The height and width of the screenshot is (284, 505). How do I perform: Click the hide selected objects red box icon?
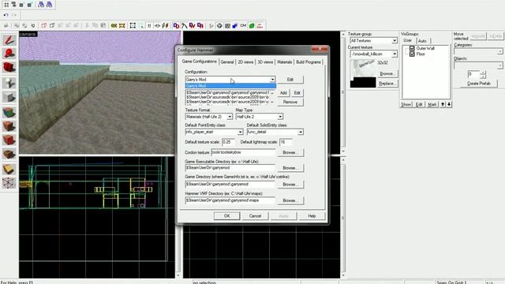44,25
